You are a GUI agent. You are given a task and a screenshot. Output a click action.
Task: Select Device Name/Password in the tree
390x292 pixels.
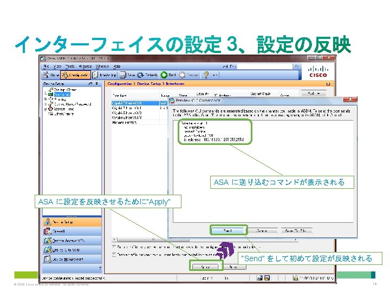[x=73, y=104]
